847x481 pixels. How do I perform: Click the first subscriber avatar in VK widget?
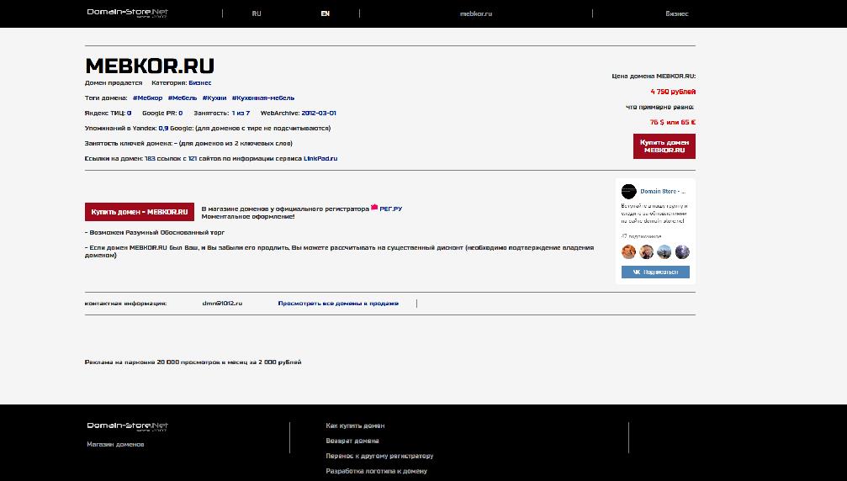(629, 252)
